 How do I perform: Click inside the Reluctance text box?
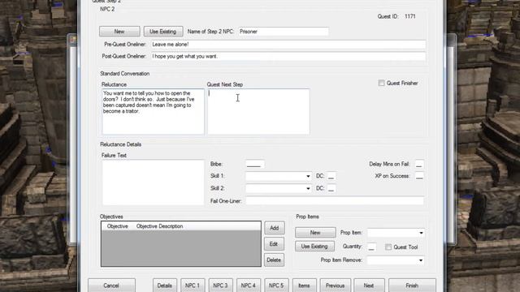pos(153,112)
